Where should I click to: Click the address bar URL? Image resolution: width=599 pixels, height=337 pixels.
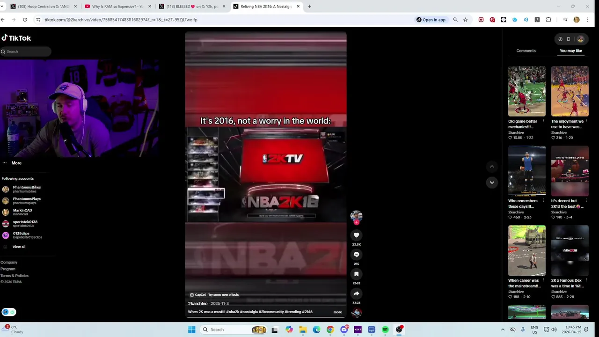[x=121, y=20]
